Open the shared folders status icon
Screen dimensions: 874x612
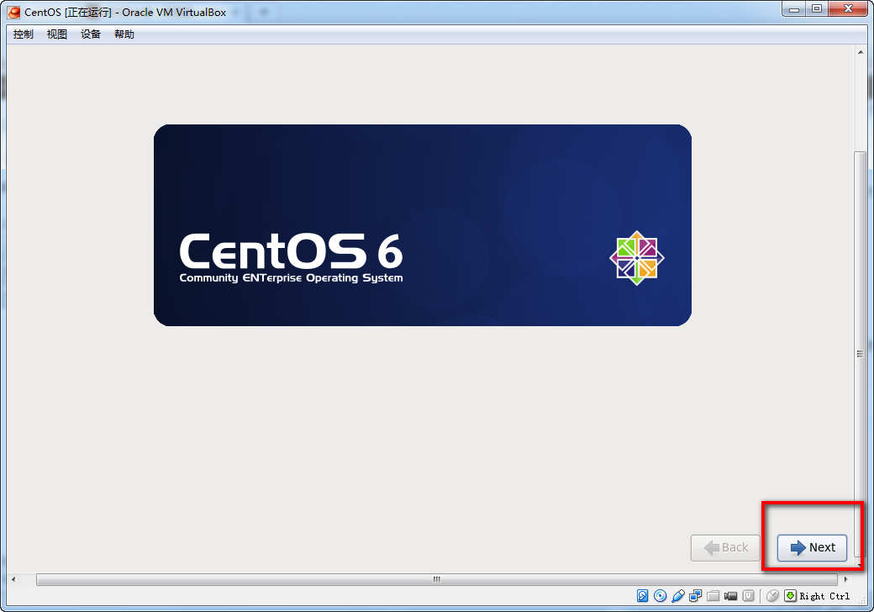tap(713, 596)
